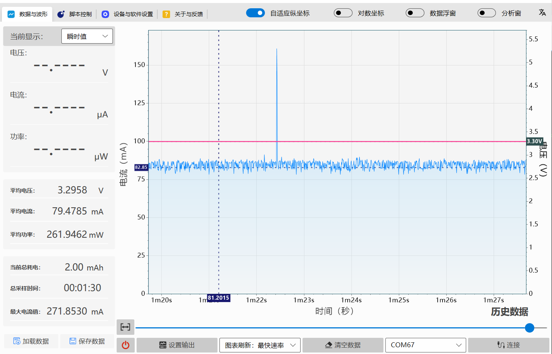This screenshot has width=552, height=354.
Task: Click the 设置输出 button
Action: pos(177,345)
